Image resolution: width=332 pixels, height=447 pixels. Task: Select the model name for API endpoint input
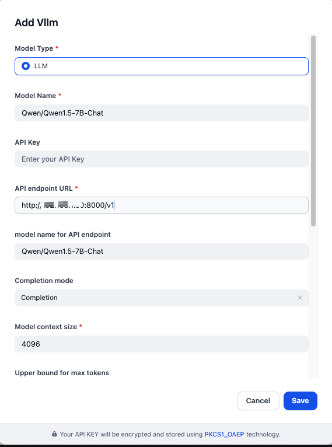(161, 252)
